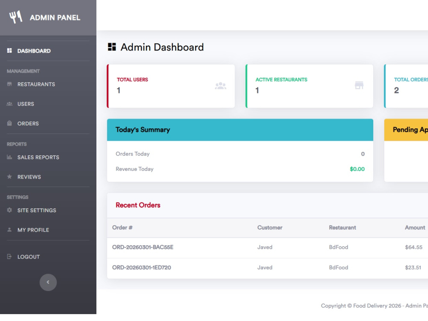This screenshot has width=428, height=321.
Task: Click the Recent Orders heading
Action: [138, 205]
